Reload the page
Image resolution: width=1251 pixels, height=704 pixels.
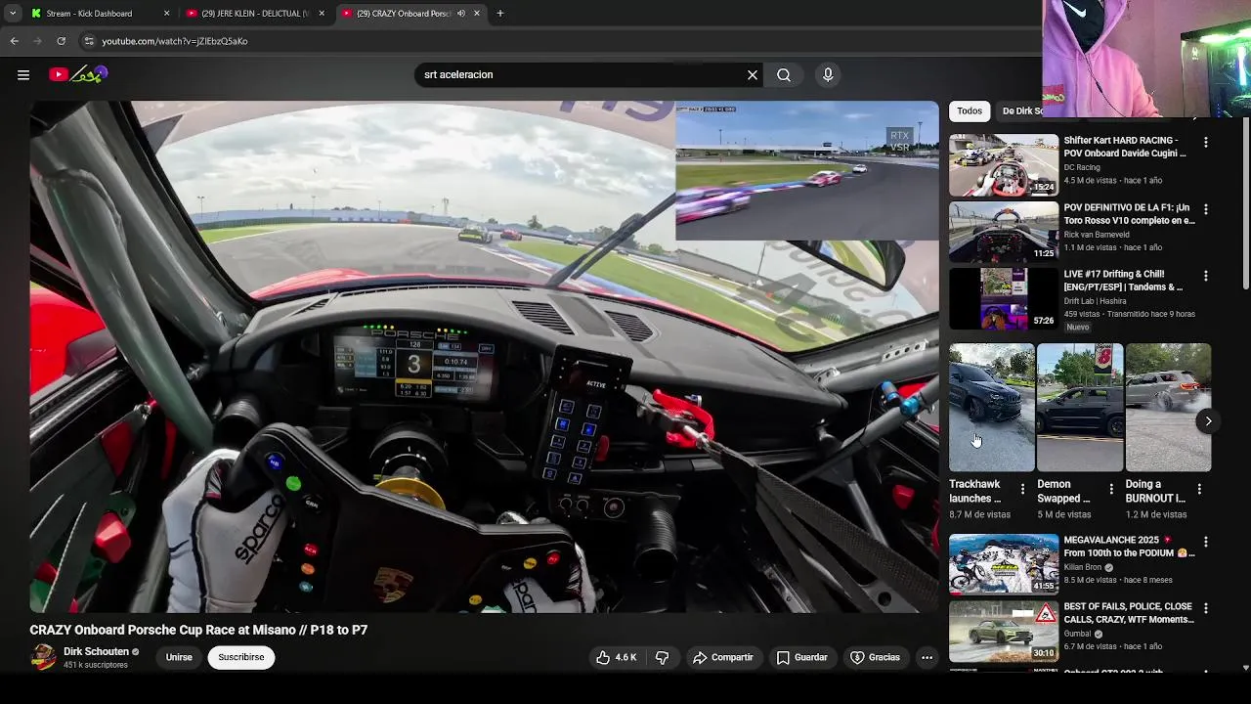61,41
